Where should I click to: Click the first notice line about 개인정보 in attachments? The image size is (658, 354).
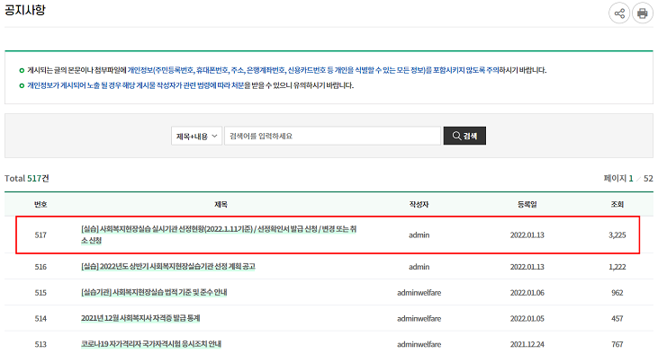point(286,70)
